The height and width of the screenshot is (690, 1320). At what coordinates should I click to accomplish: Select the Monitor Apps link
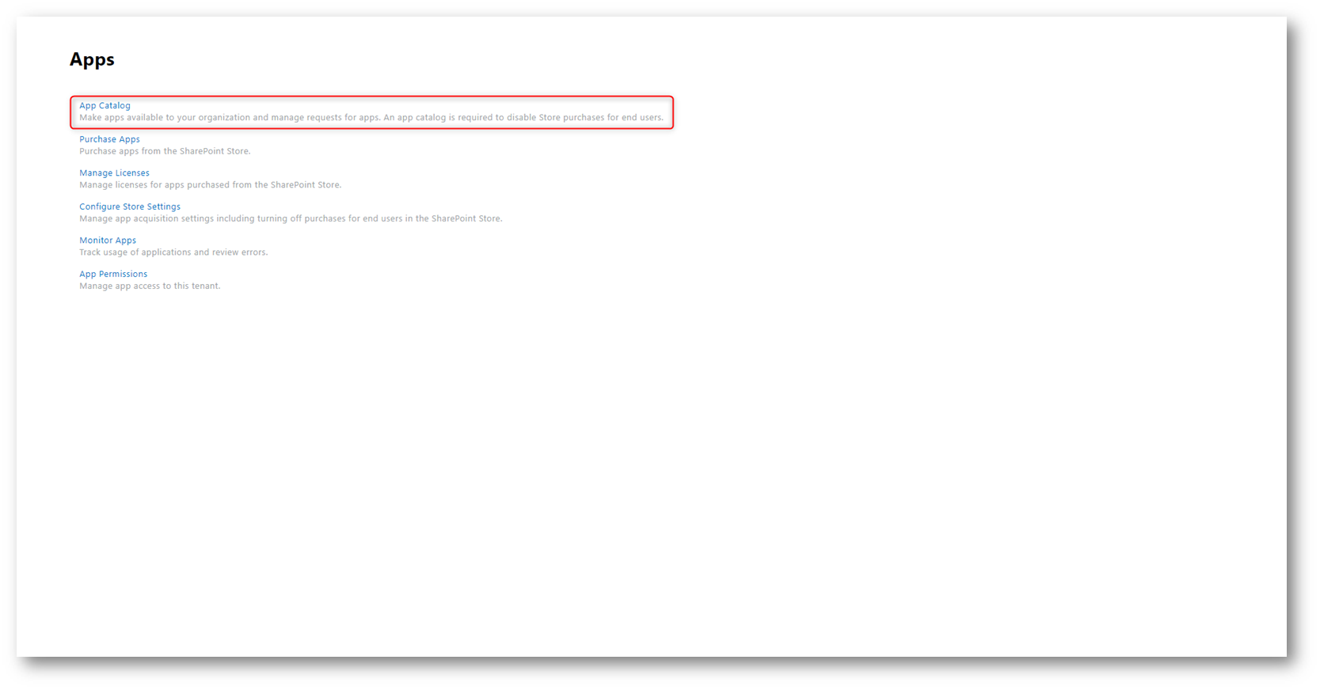click(108, 241)
